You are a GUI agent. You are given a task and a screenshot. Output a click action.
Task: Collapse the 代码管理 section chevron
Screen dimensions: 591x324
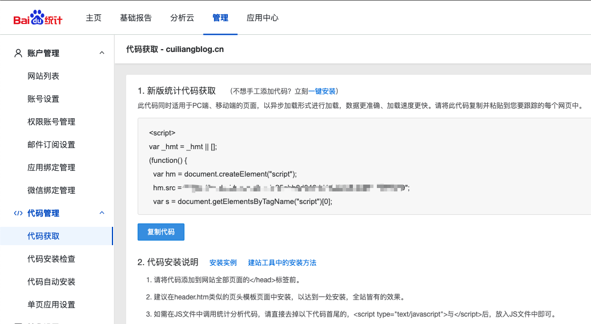(x=102, y=213)
